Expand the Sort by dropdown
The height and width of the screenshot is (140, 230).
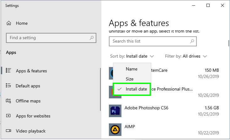[132, 56]
